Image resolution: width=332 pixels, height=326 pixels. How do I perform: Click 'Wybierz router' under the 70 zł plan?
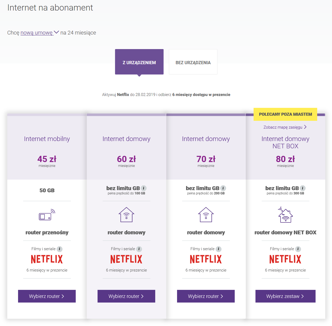pyautogui.click(x=206, y=296)
